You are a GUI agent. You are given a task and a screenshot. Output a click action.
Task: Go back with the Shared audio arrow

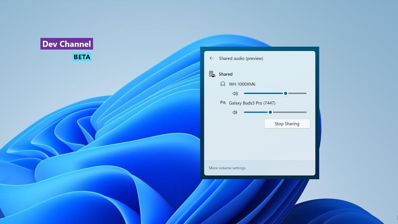coord(211,58)
